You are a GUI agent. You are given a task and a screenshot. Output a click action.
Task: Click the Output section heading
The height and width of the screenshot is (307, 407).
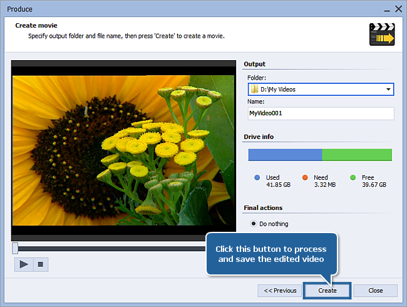pyautogui.click(x=254, y=64)
